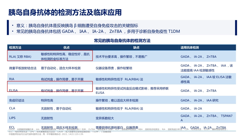Screen dimensions: 243x136
Task: Select the bullet beginning "常见的胰岛自身抗体包括 GADA"
Action: point(98,32)
